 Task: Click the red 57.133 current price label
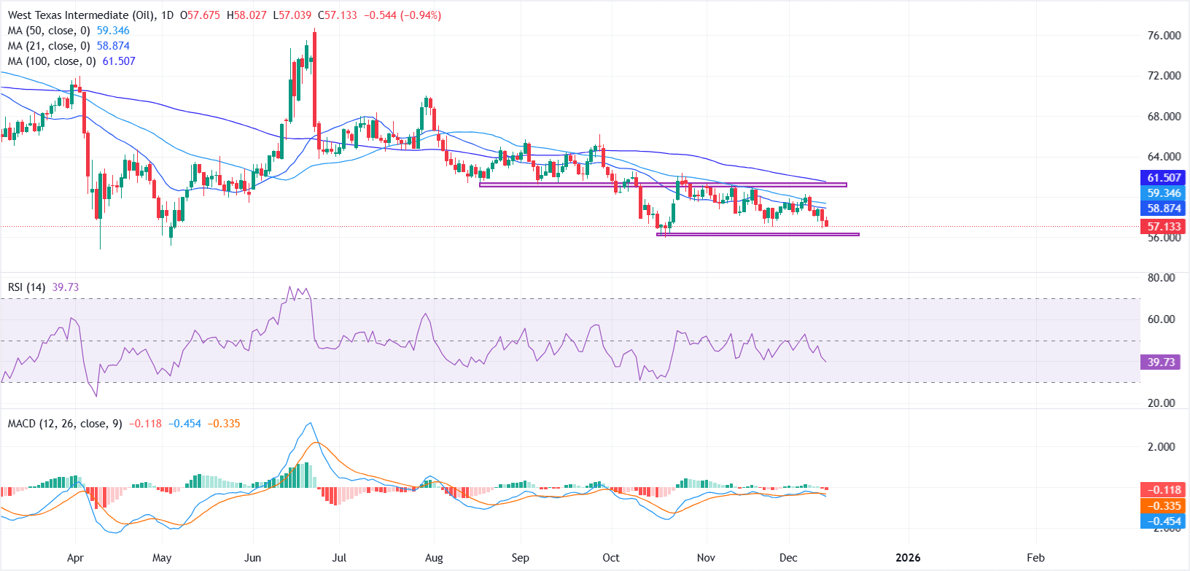point(1163,227)
